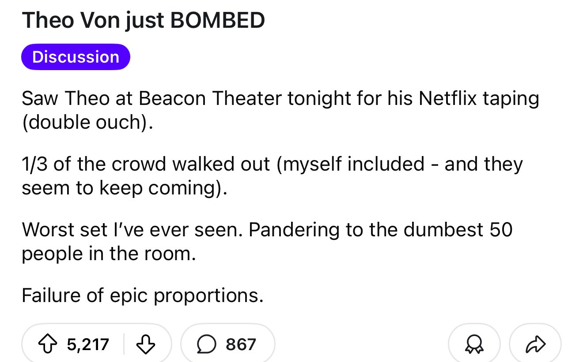Click the word 'BOMBED' in the title
The height and width of the screenshot is (362, 583).
pos(216,20)
